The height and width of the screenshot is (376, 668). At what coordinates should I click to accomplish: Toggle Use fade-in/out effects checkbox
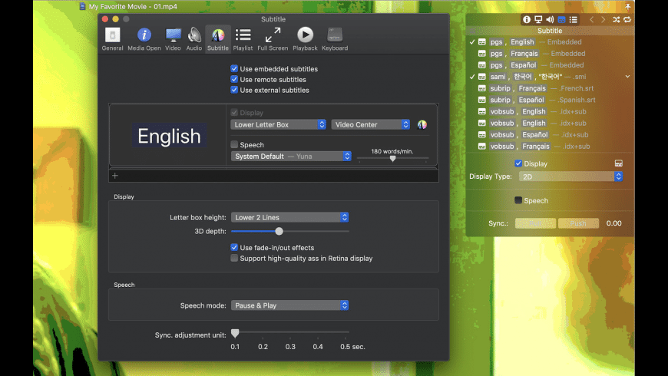234,247
